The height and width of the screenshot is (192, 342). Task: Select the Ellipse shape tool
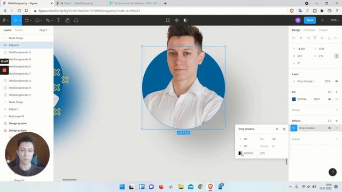point(37,20)
